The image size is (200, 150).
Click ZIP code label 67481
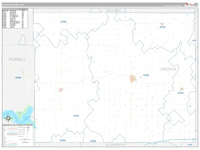coord(76,116)
